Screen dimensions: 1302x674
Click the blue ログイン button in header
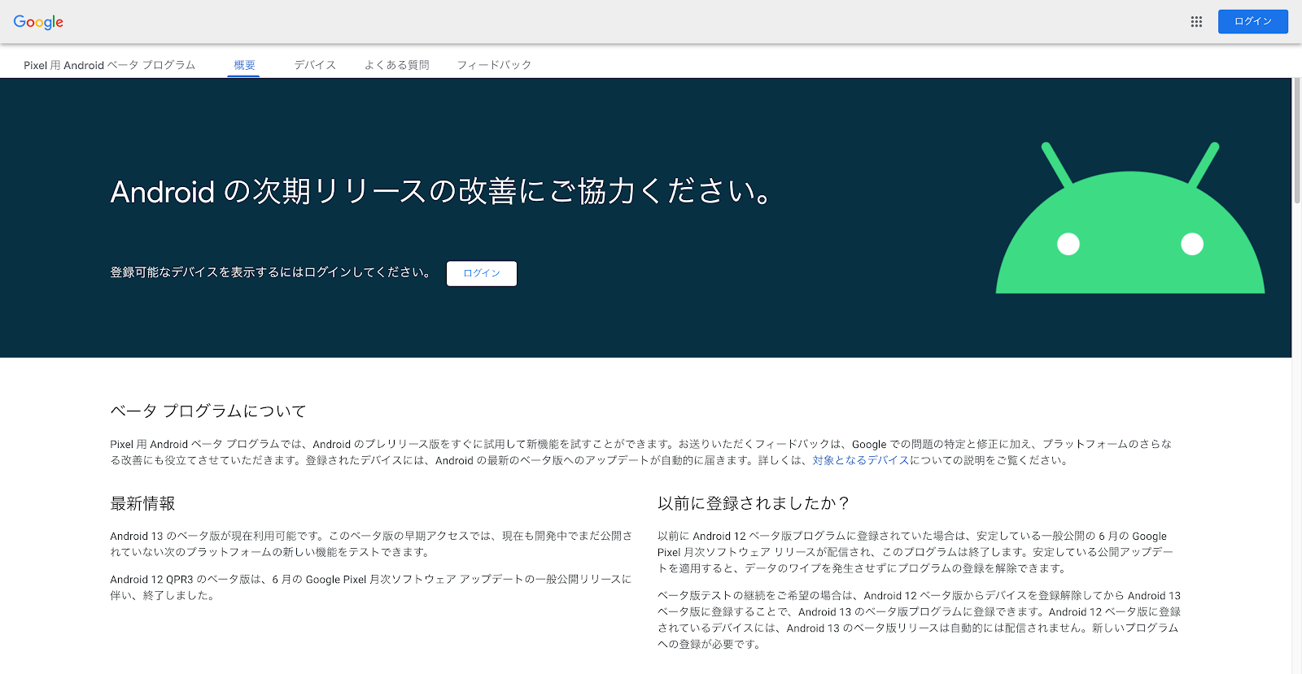[1252, 22]
